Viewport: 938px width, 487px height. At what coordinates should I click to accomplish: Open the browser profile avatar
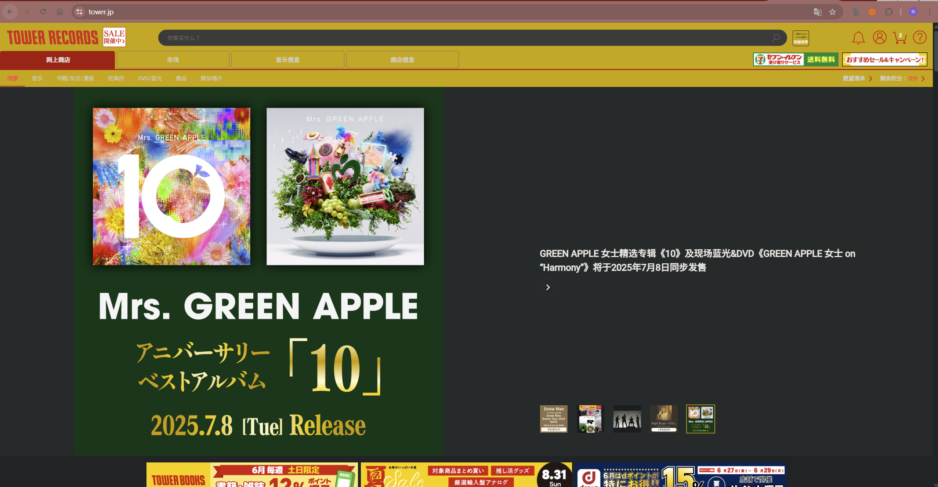(913, 12)
